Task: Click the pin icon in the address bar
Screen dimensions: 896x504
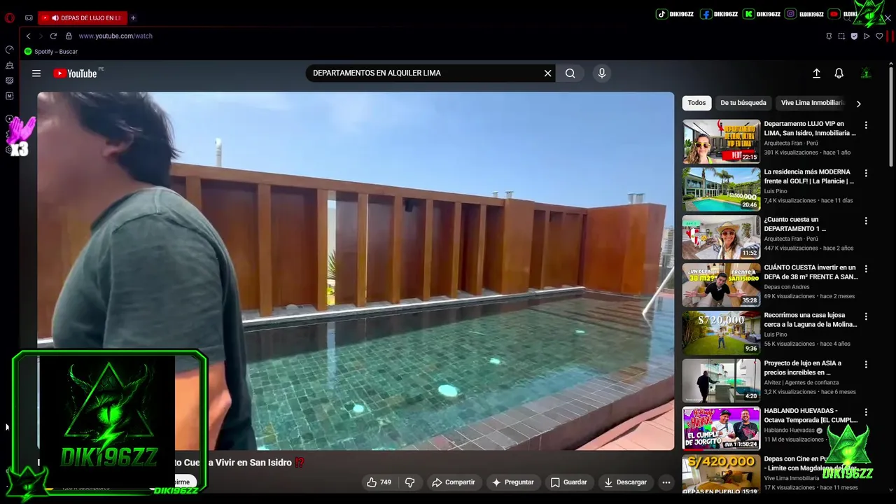Action: click(829, 36)
